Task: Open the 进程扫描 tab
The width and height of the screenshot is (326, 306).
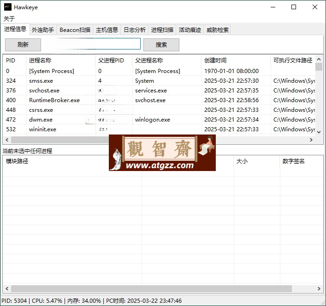Action: [162, 30]
